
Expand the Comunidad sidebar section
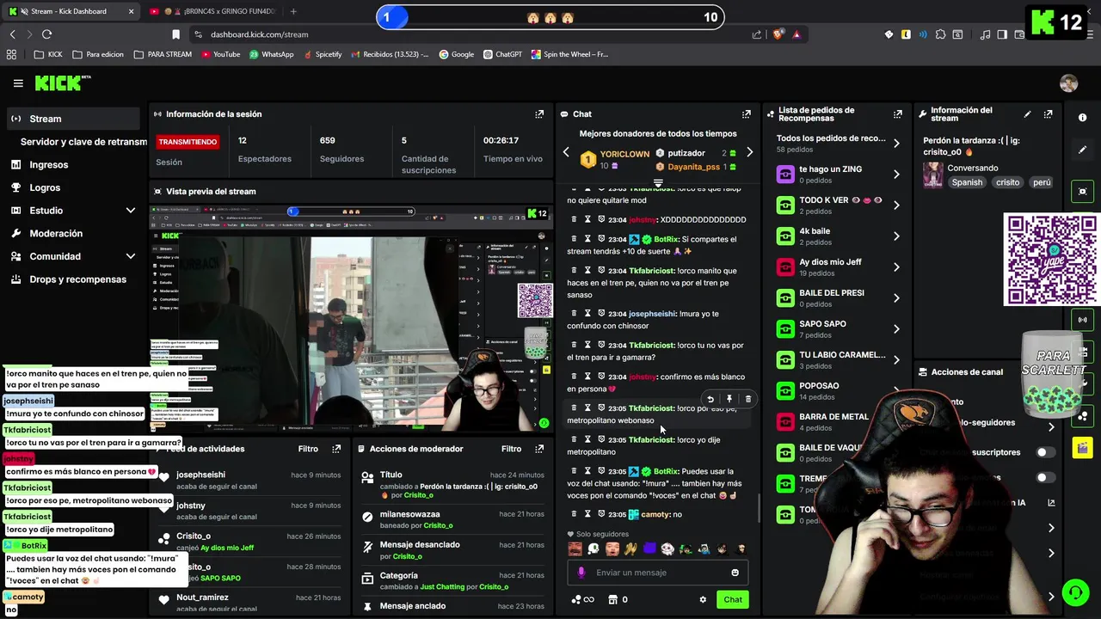click(x=131, y=256)
